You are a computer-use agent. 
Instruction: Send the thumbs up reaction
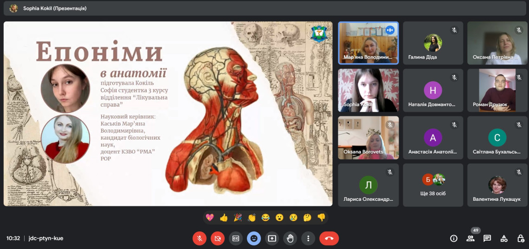point(224,217)
